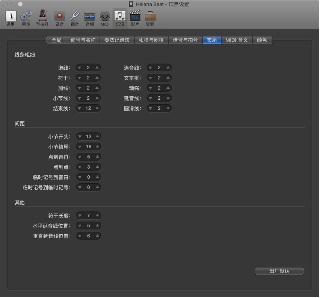Increase the 谱线 line thickness value
Screen dimensions: 320x298
click(97, 68)
